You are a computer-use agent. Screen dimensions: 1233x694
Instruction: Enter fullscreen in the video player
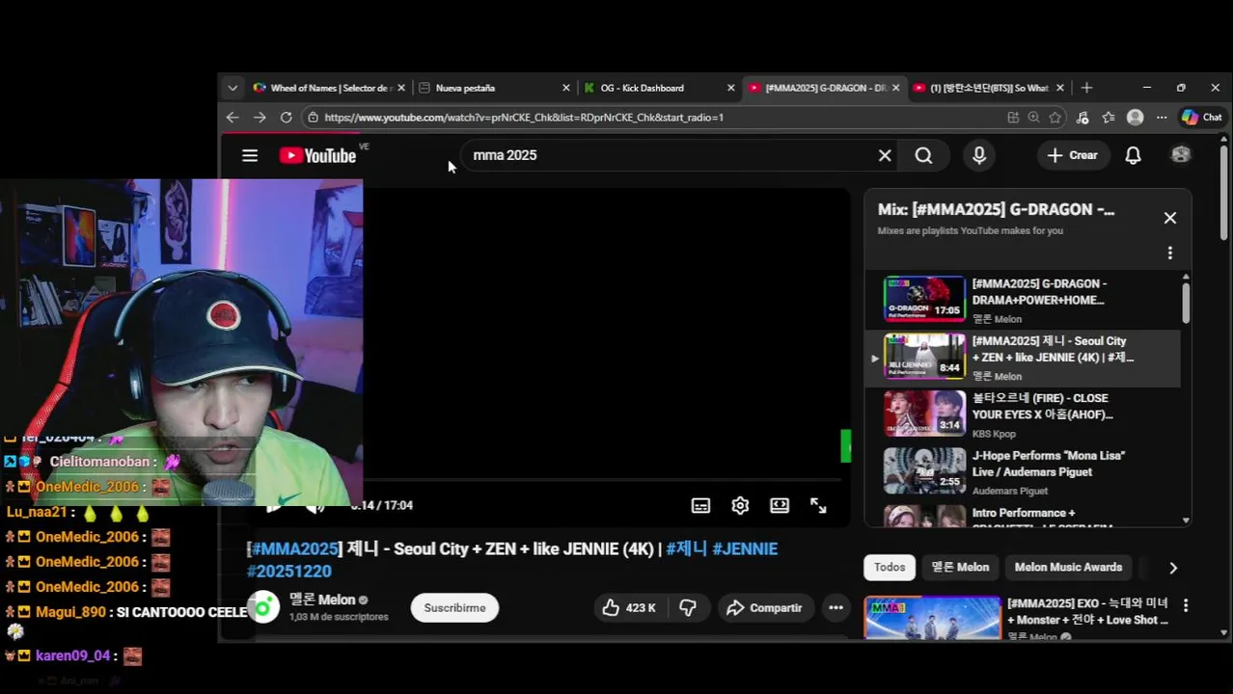click(818, 505)
